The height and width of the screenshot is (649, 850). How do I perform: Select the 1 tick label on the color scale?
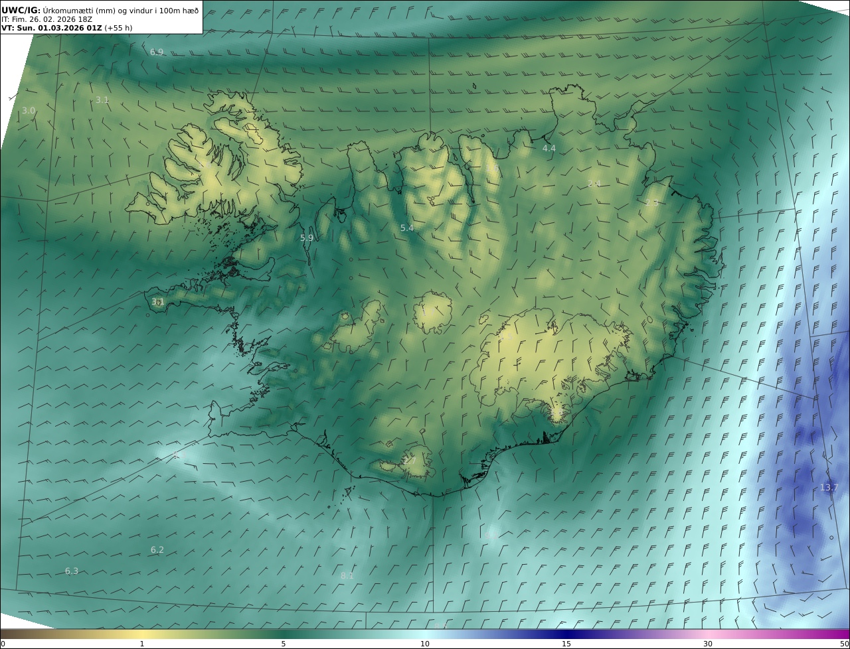(142, 644)
